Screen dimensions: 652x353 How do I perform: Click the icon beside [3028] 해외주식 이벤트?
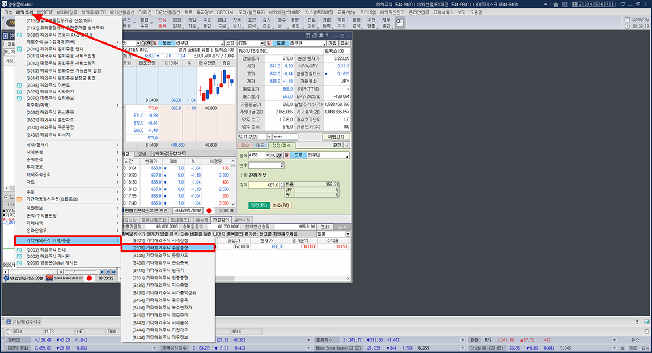pos(19,85)
